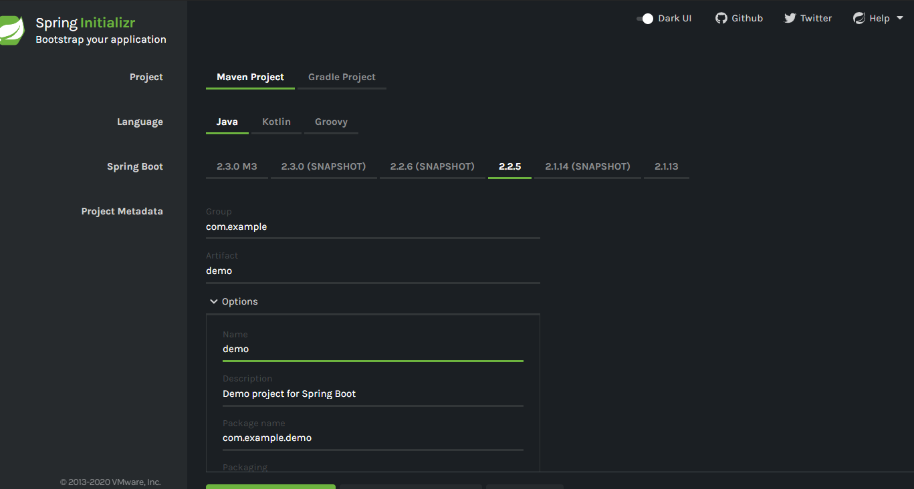Select Spring Boot 2.2.6 (SNAPSHOT)
Screen dimensions: 914x489
pyautogui.click(x=433, y=167)
